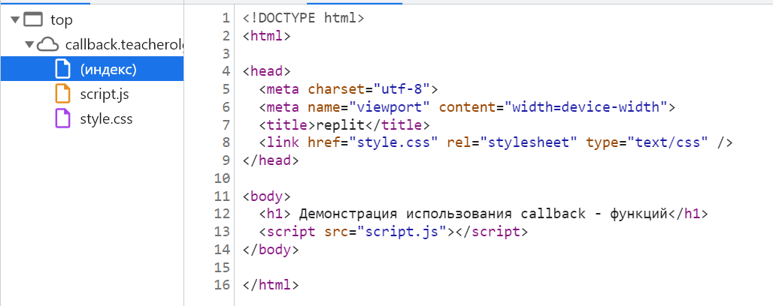Select the (индекс) file entry

108,70
